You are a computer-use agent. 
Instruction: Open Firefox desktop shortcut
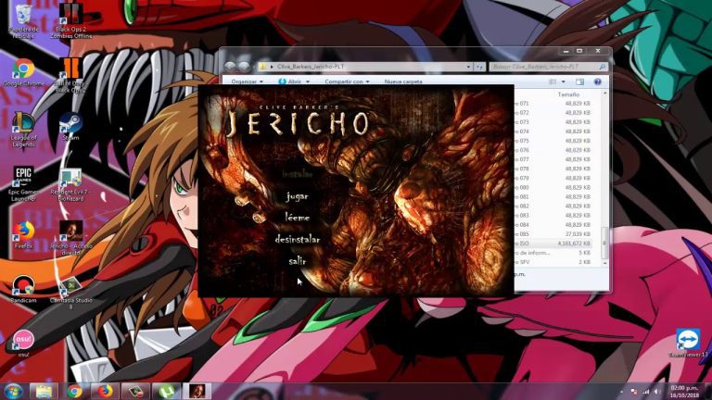(x=23, y=235)
